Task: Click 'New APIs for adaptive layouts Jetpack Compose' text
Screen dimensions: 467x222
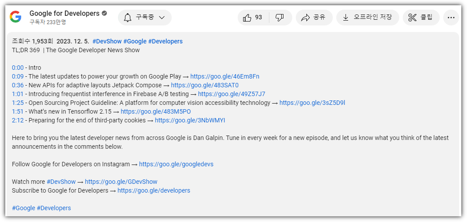Action: pyautogui.click(x=95, y=85)
